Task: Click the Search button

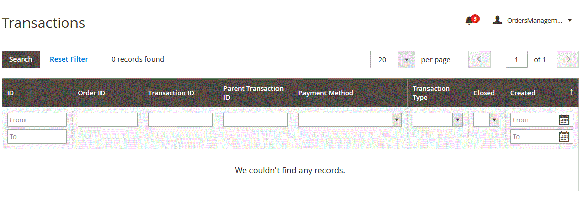Action: click(x=21, y=60)
